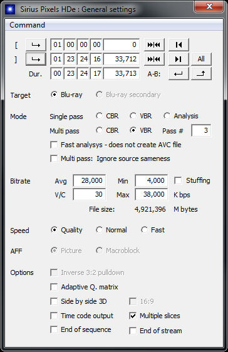Click the A-B up-arrow button

(x=201, y=73)
